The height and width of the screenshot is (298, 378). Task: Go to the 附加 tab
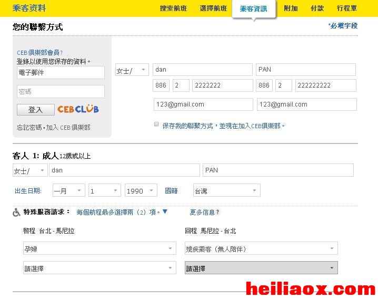pos(291,8)
